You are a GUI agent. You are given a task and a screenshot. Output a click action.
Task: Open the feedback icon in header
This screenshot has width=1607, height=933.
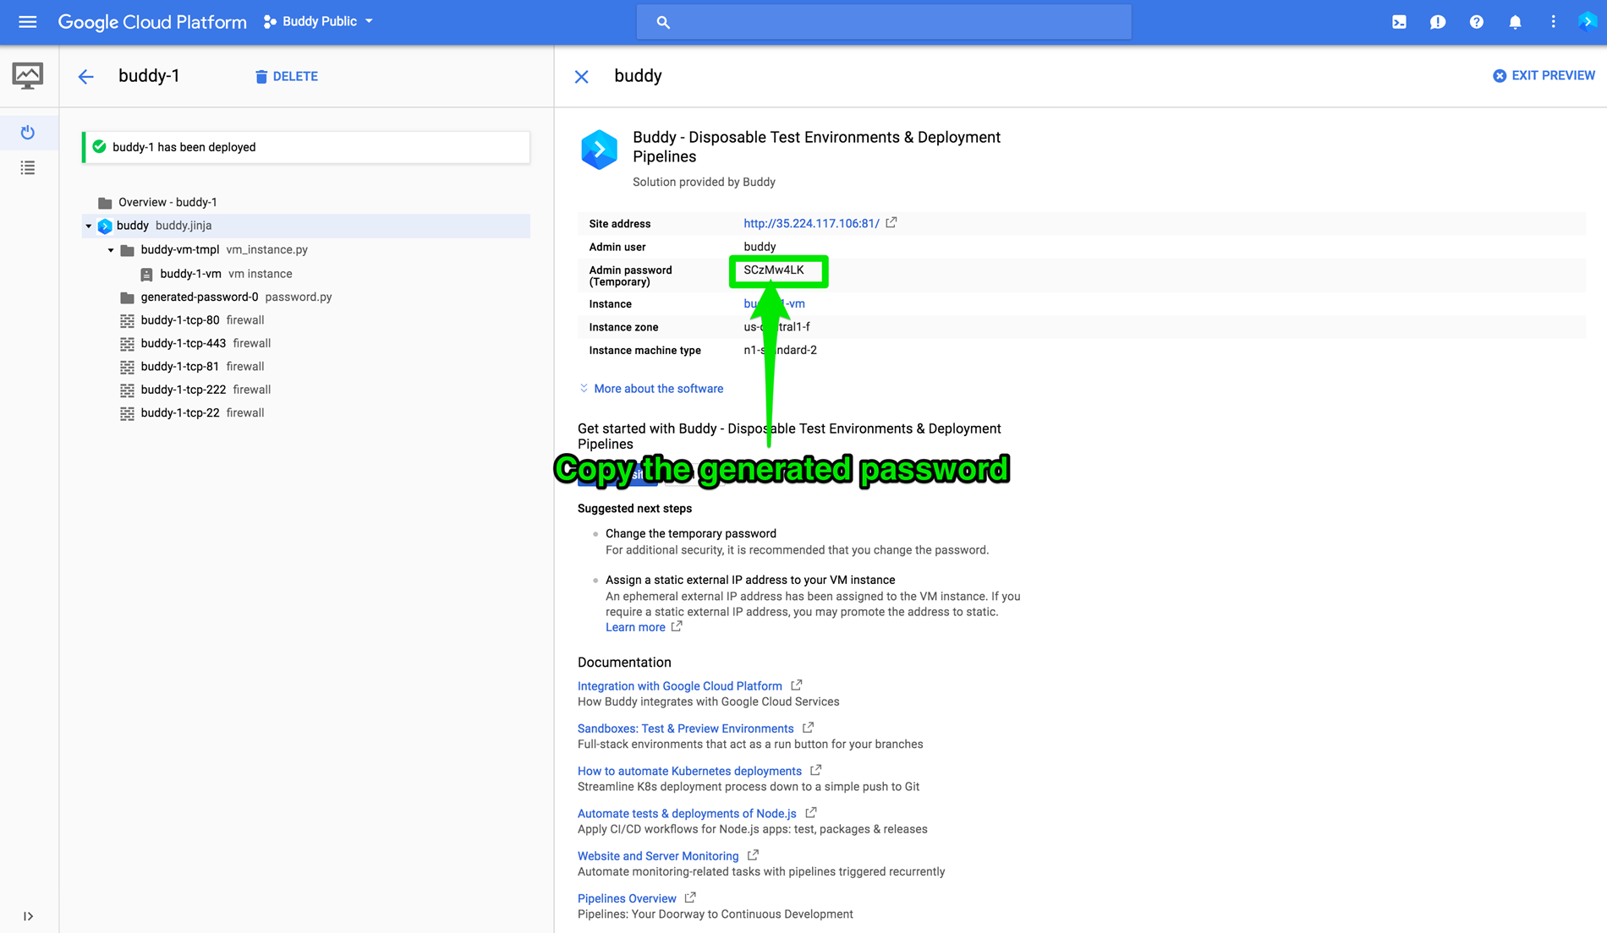coord(1438,22)
